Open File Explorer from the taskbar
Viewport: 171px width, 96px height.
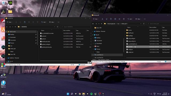point(84,94)
